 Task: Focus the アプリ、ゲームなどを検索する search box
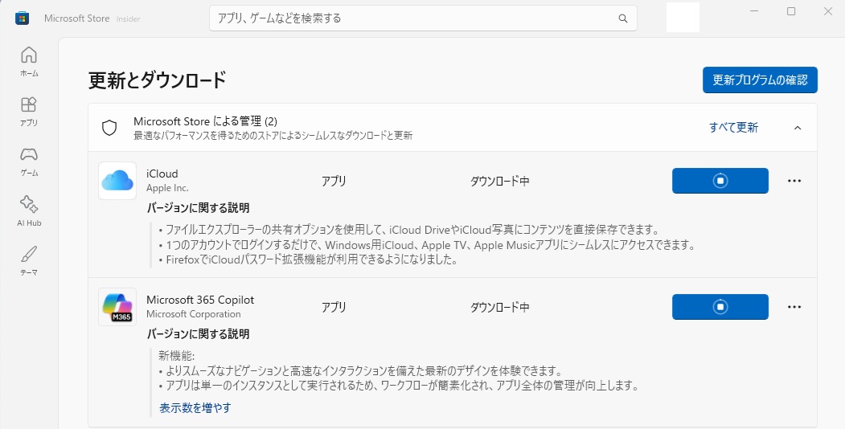423,18
